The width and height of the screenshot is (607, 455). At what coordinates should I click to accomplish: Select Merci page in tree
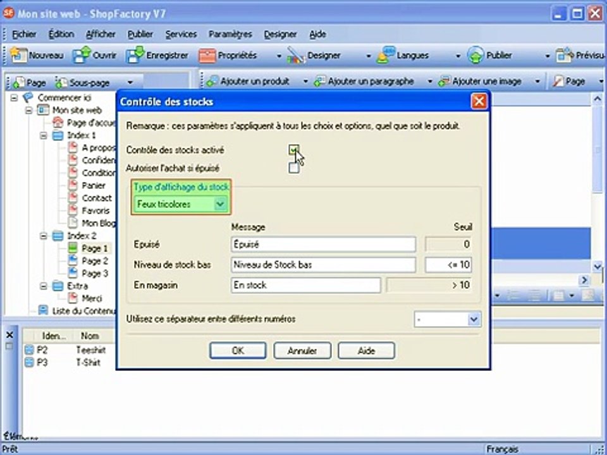click(92, 298)
